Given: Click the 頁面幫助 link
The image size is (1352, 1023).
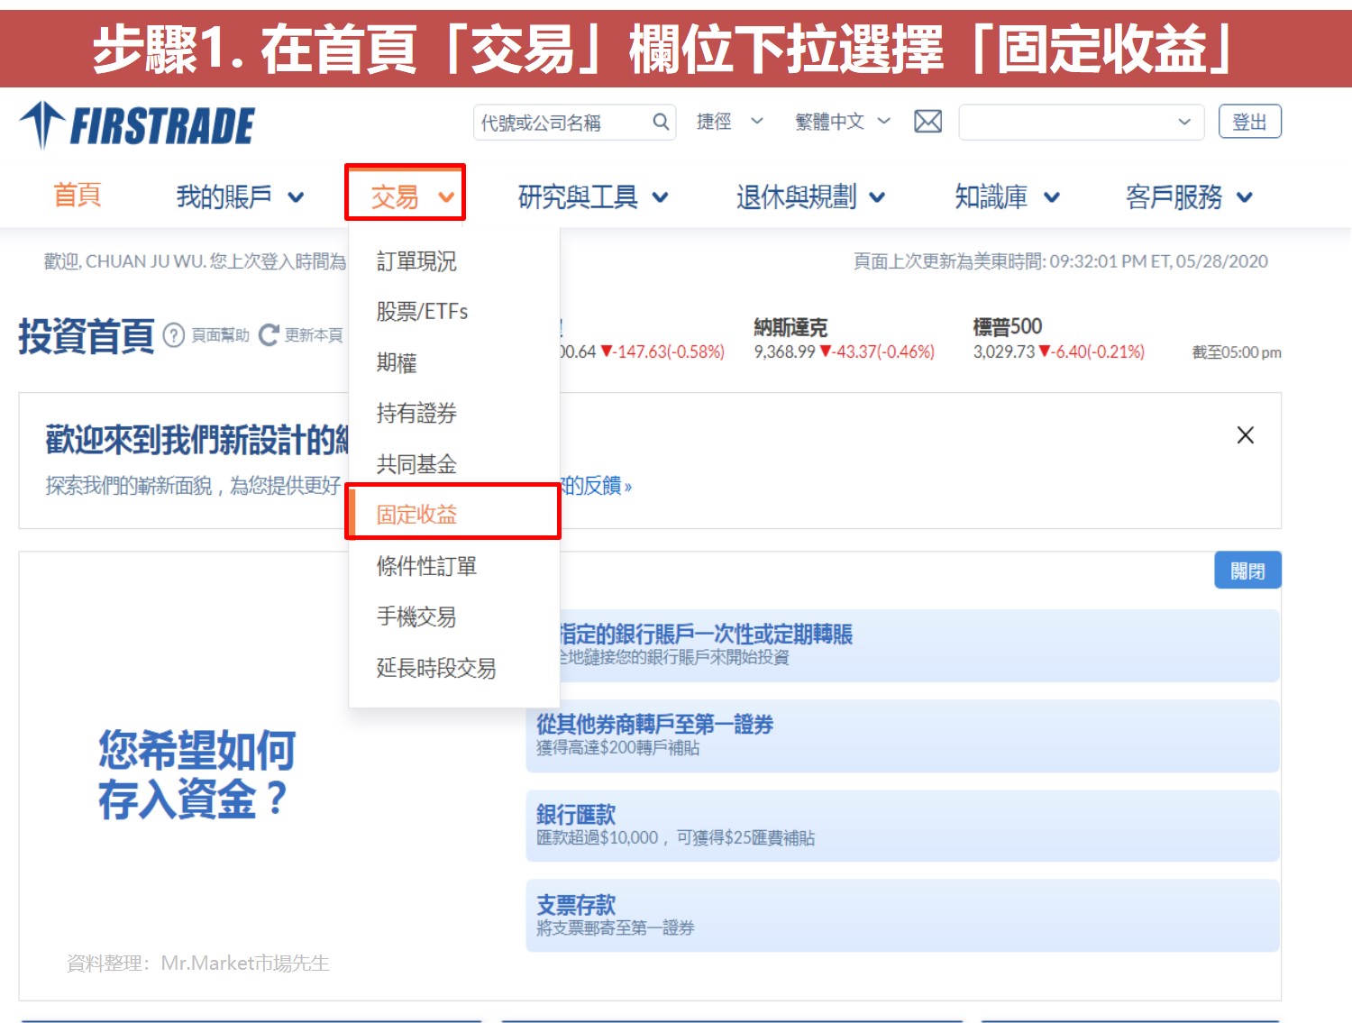Looking at the screenshot, I should coord(220,335).
